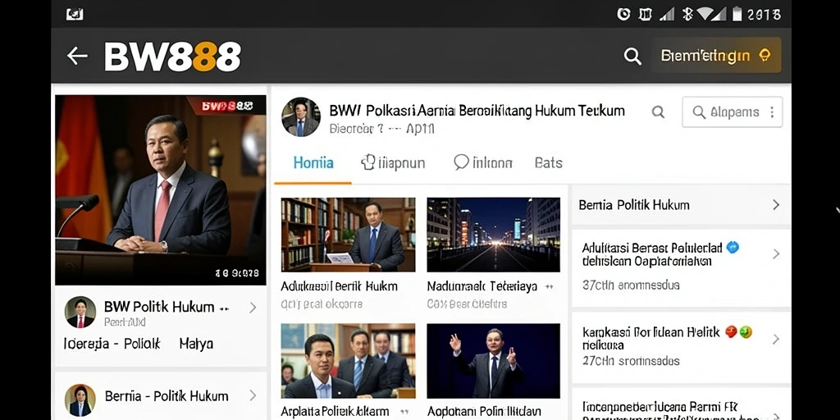Expand the Bernia - Politik Hukum row chevron

click(x=253, y=396)
